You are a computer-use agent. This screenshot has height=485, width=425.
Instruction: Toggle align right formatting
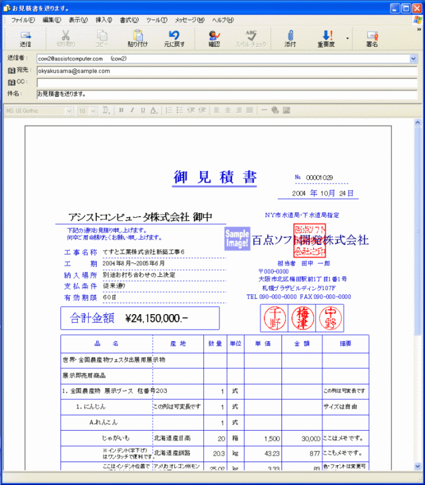[239, 110]
